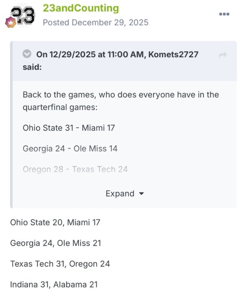Open 23andCounting user profile link
The width and height of the screenshot is (247, 303).
pos(81,8)
